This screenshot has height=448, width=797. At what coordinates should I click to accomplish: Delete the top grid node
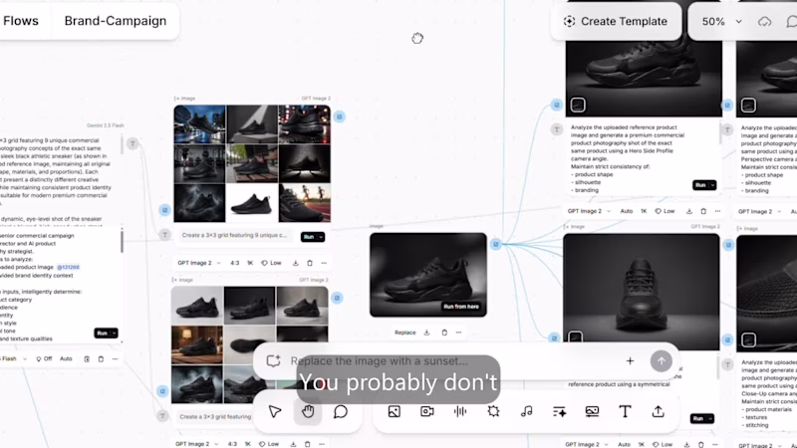click(x=310, y=263)
